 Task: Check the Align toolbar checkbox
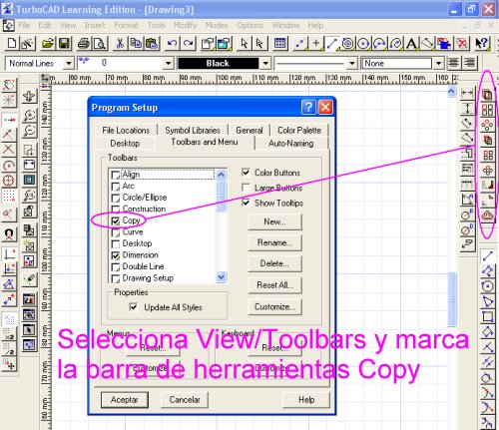click(116, 175)
